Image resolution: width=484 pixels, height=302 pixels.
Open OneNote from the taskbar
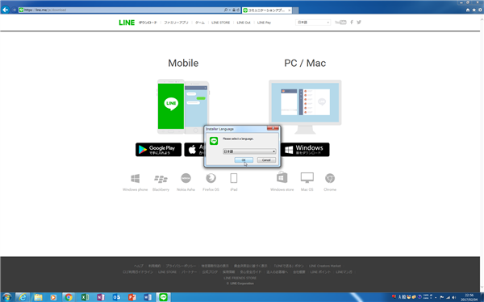[101, 297]
